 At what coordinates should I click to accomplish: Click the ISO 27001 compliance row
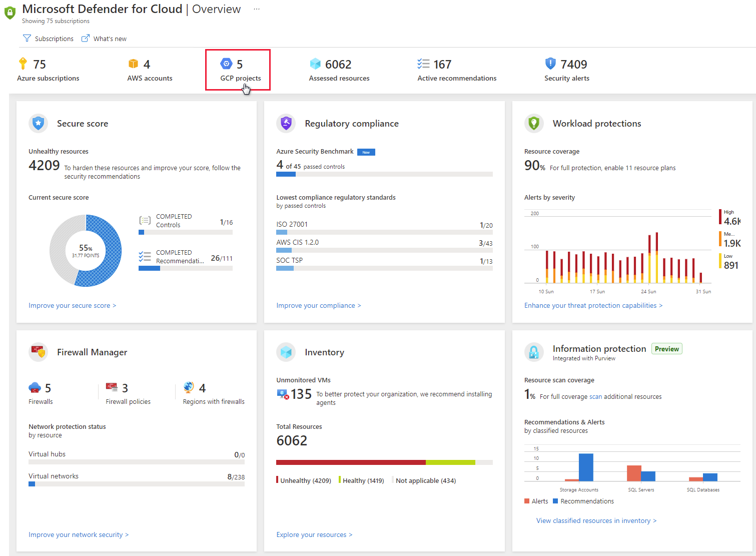[384, 228]
